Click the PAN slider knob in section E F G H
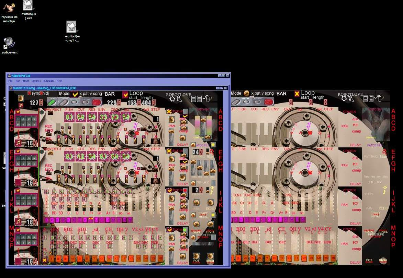403x278 pixels. coord(171,169)
